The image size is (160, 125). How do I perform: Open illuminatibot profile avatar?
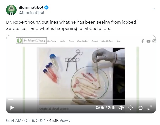click(11, 10)
